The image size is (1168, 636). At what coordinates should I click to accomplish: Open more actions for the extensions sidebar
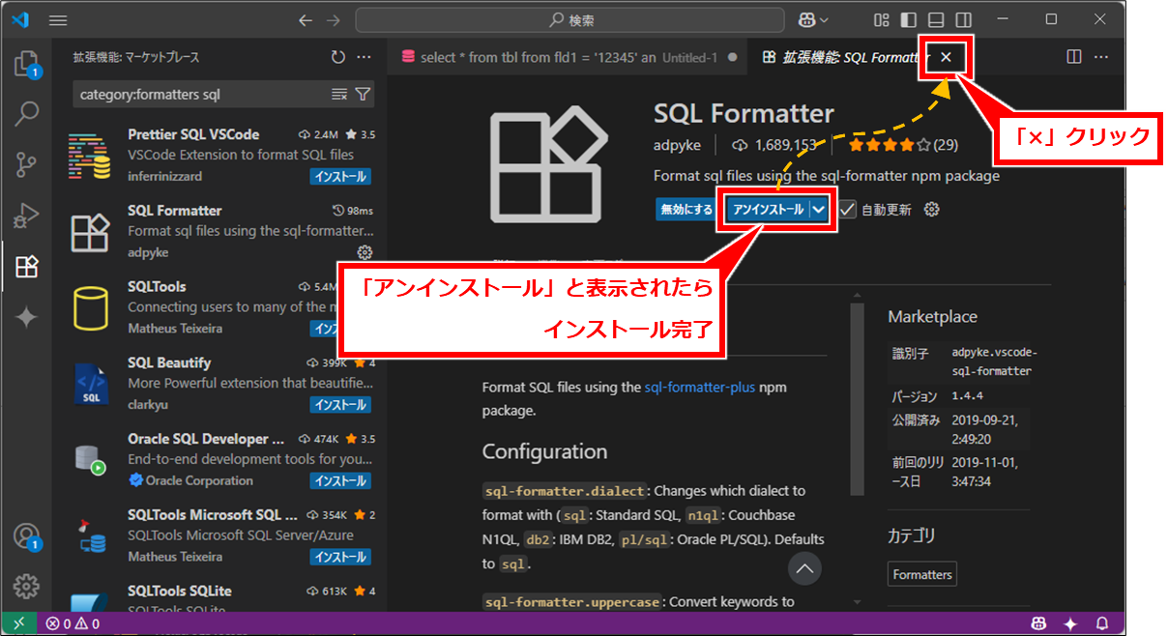click(364, 57)
